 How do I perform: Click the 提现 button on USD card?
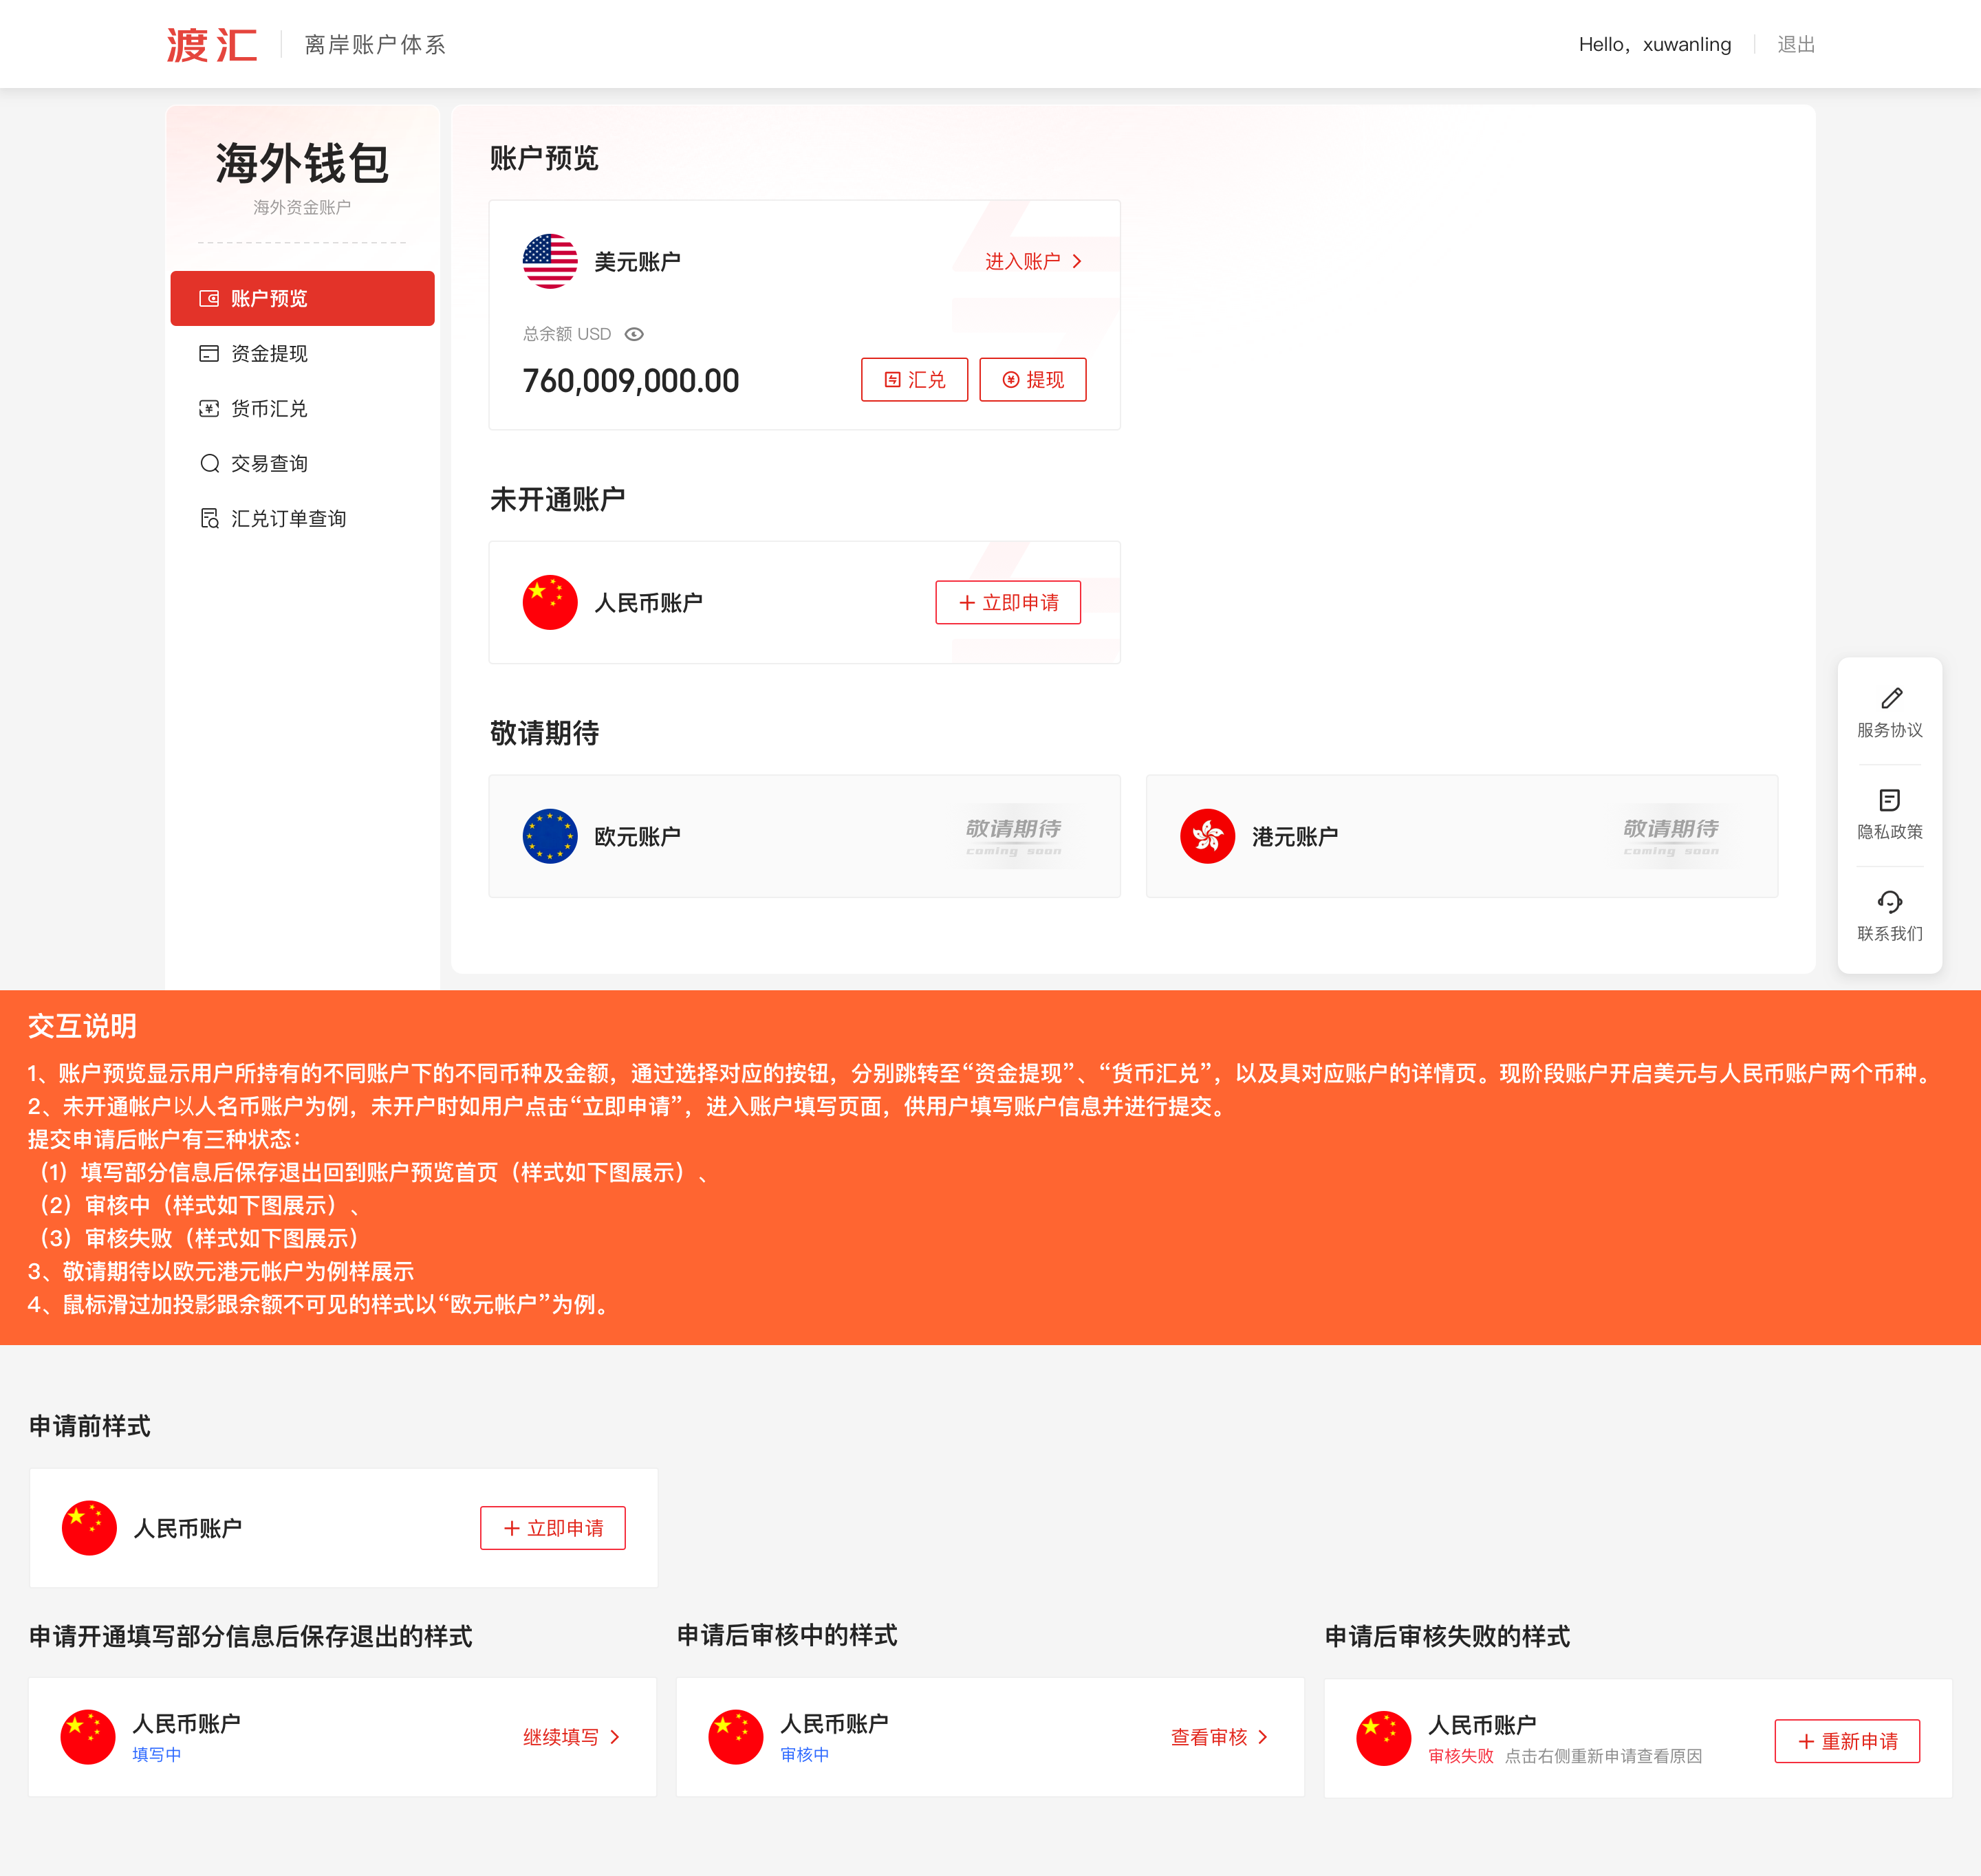[x=1032, y=379]
